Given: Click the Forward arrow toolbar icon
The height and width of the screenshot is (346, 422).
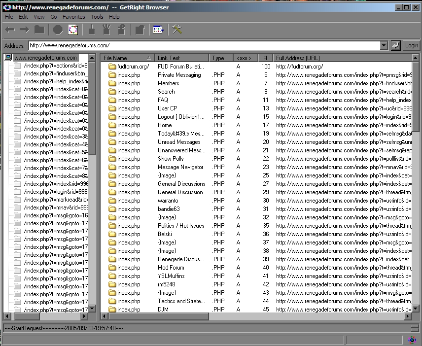Looking at the screenshot, I should click(x=25, y=30).
